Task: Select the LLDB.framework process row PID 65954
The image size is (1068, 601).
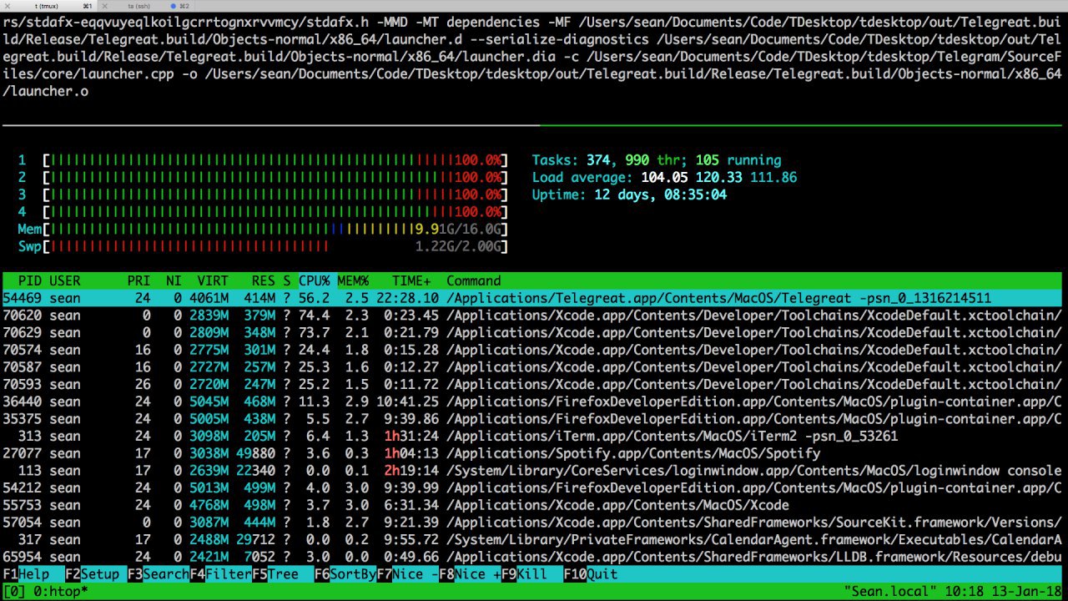Action: pyautogui.click(x=532, y=557)
